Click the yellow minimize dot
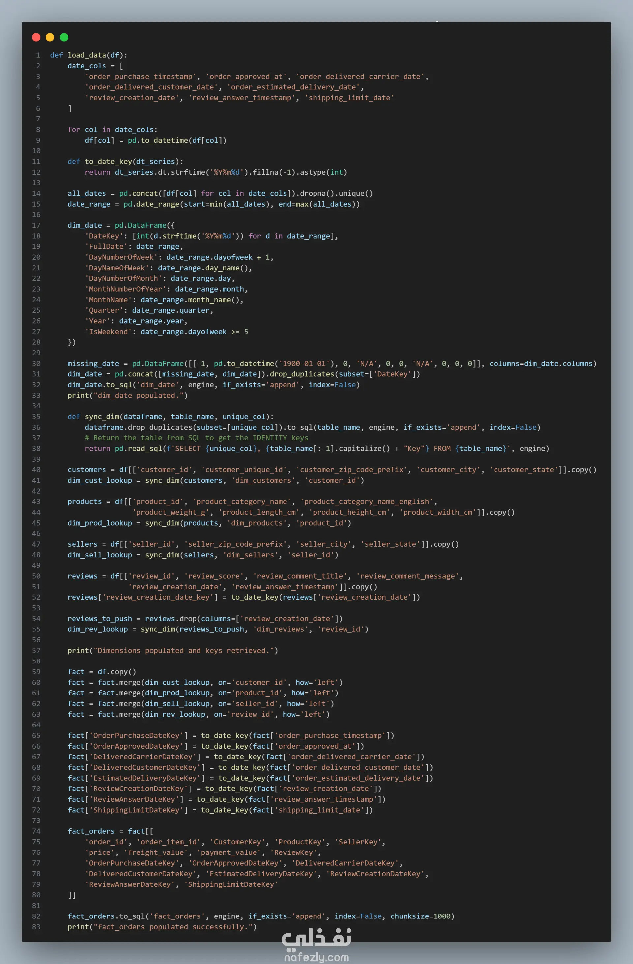The height and width of the screenshot is (964, 633). tap(50, 37)
